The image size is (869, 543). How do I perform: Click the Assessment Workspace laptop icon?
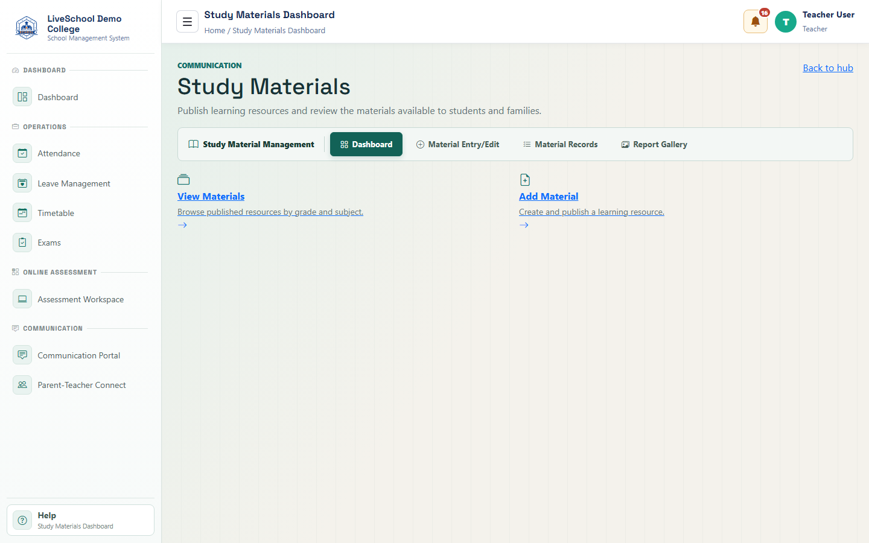click(x=22, y=299)
